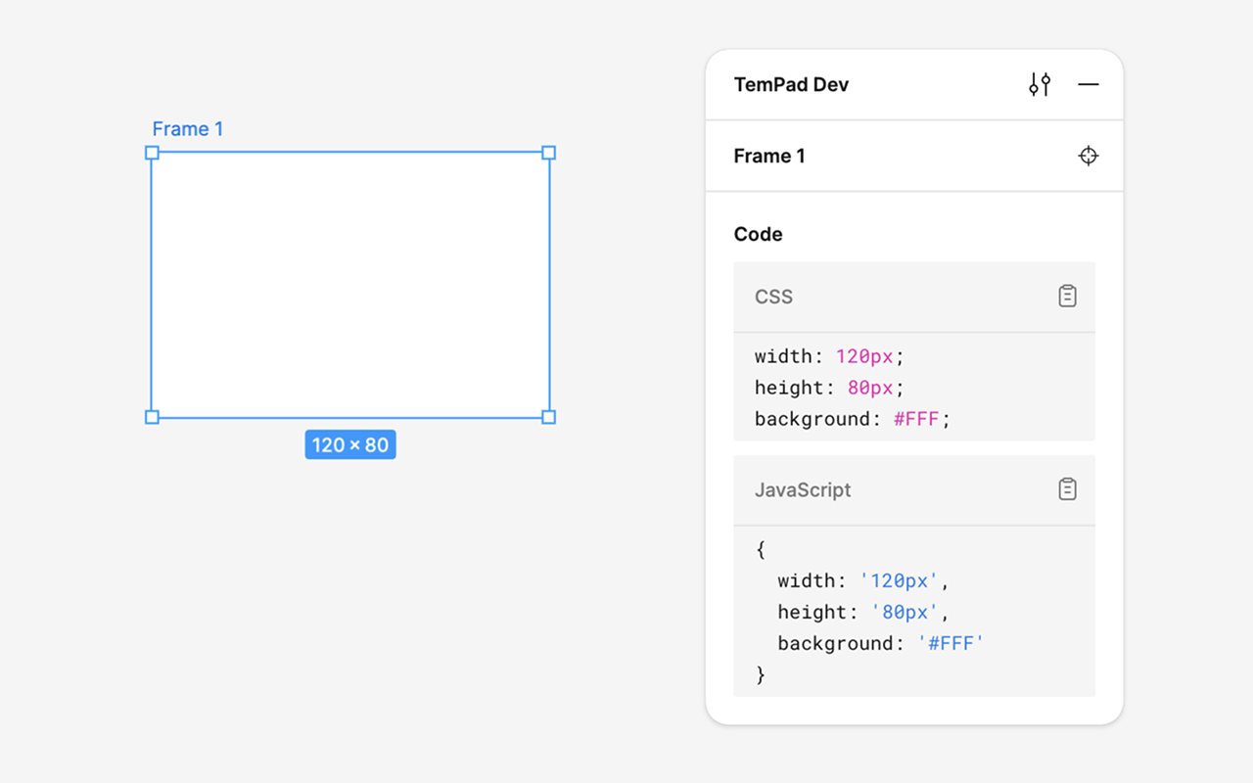This screenshot has width=1253, height=783.
Task: Open TemPad Dev preferences via sliders icon
Action: click(x=1039, y=84)
